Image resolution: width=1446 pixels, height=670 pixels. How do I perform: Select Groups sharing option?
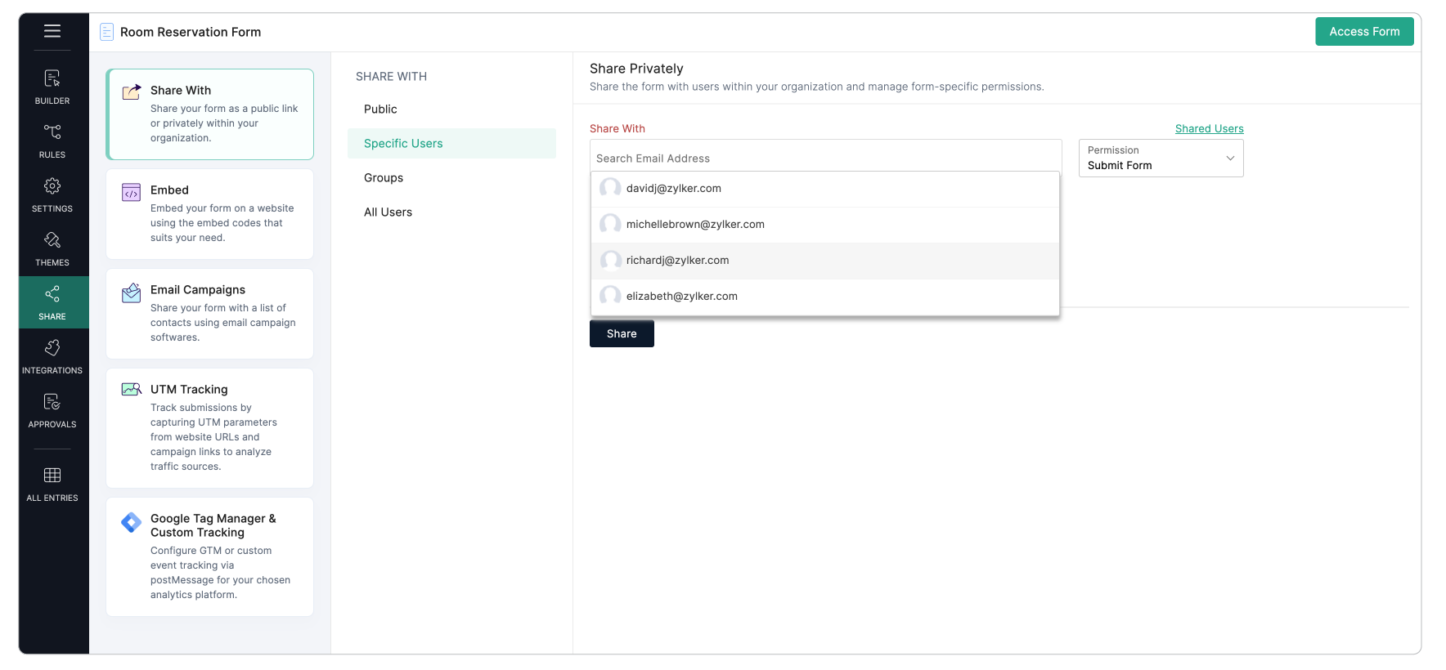point(451,178)
